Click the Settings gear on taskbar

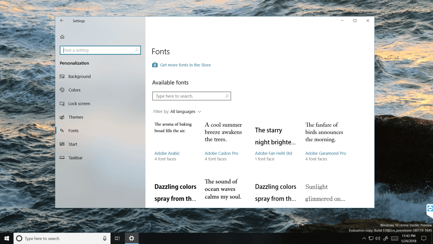pos(132,238)
